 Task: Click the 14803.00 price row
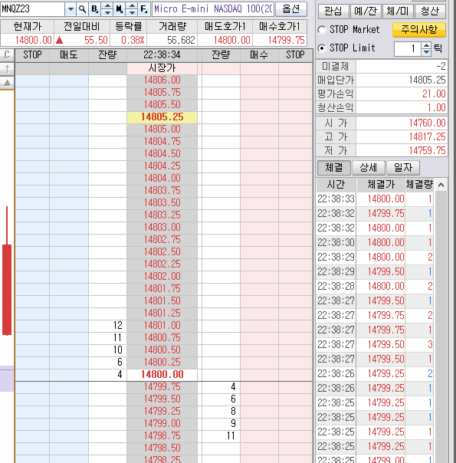tap(162, 228)
